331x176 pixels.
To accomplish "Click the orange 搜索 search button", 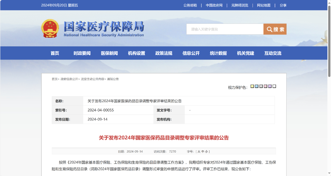I will (x=275, y=29).
